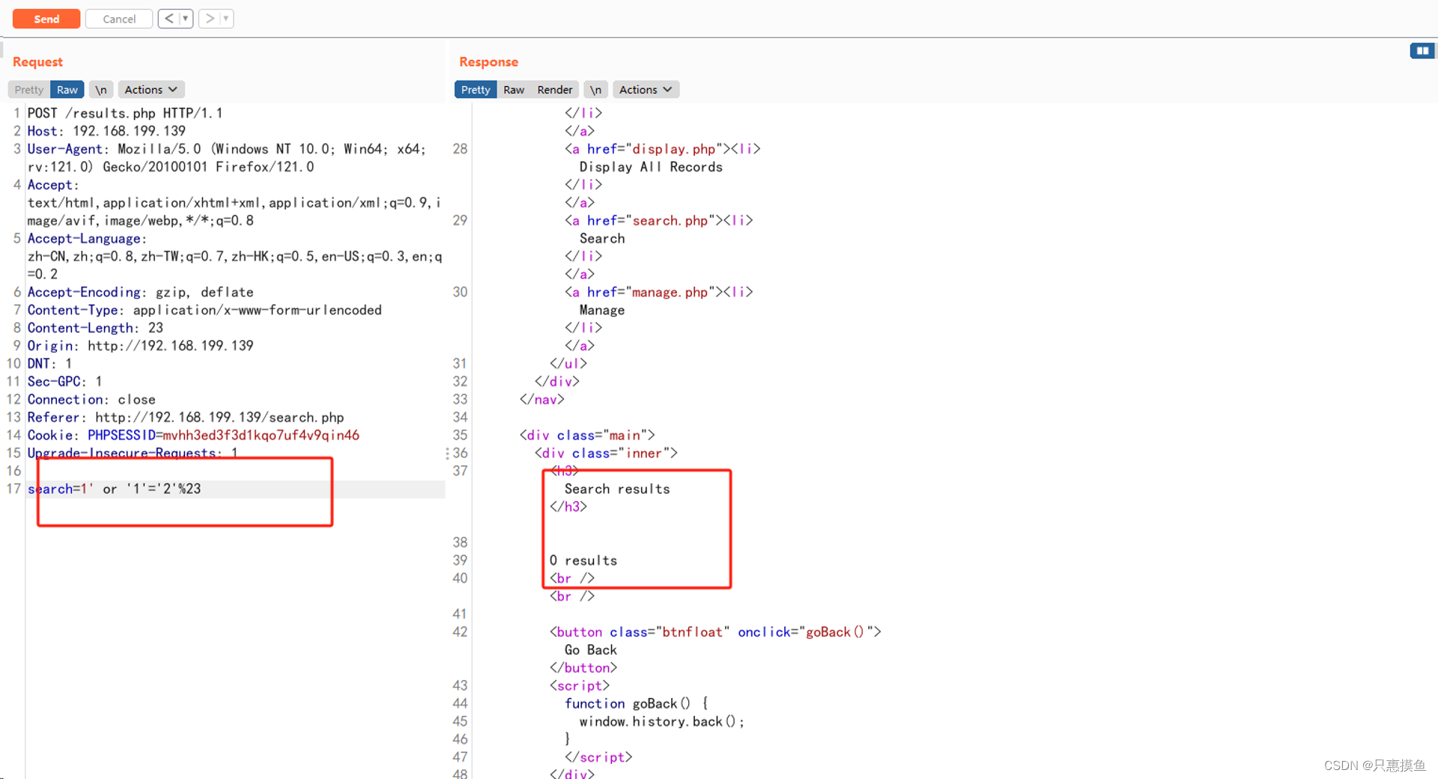Click the DNT: 1 header line
The image size is (1438, 779).
(x=50, y=364)
